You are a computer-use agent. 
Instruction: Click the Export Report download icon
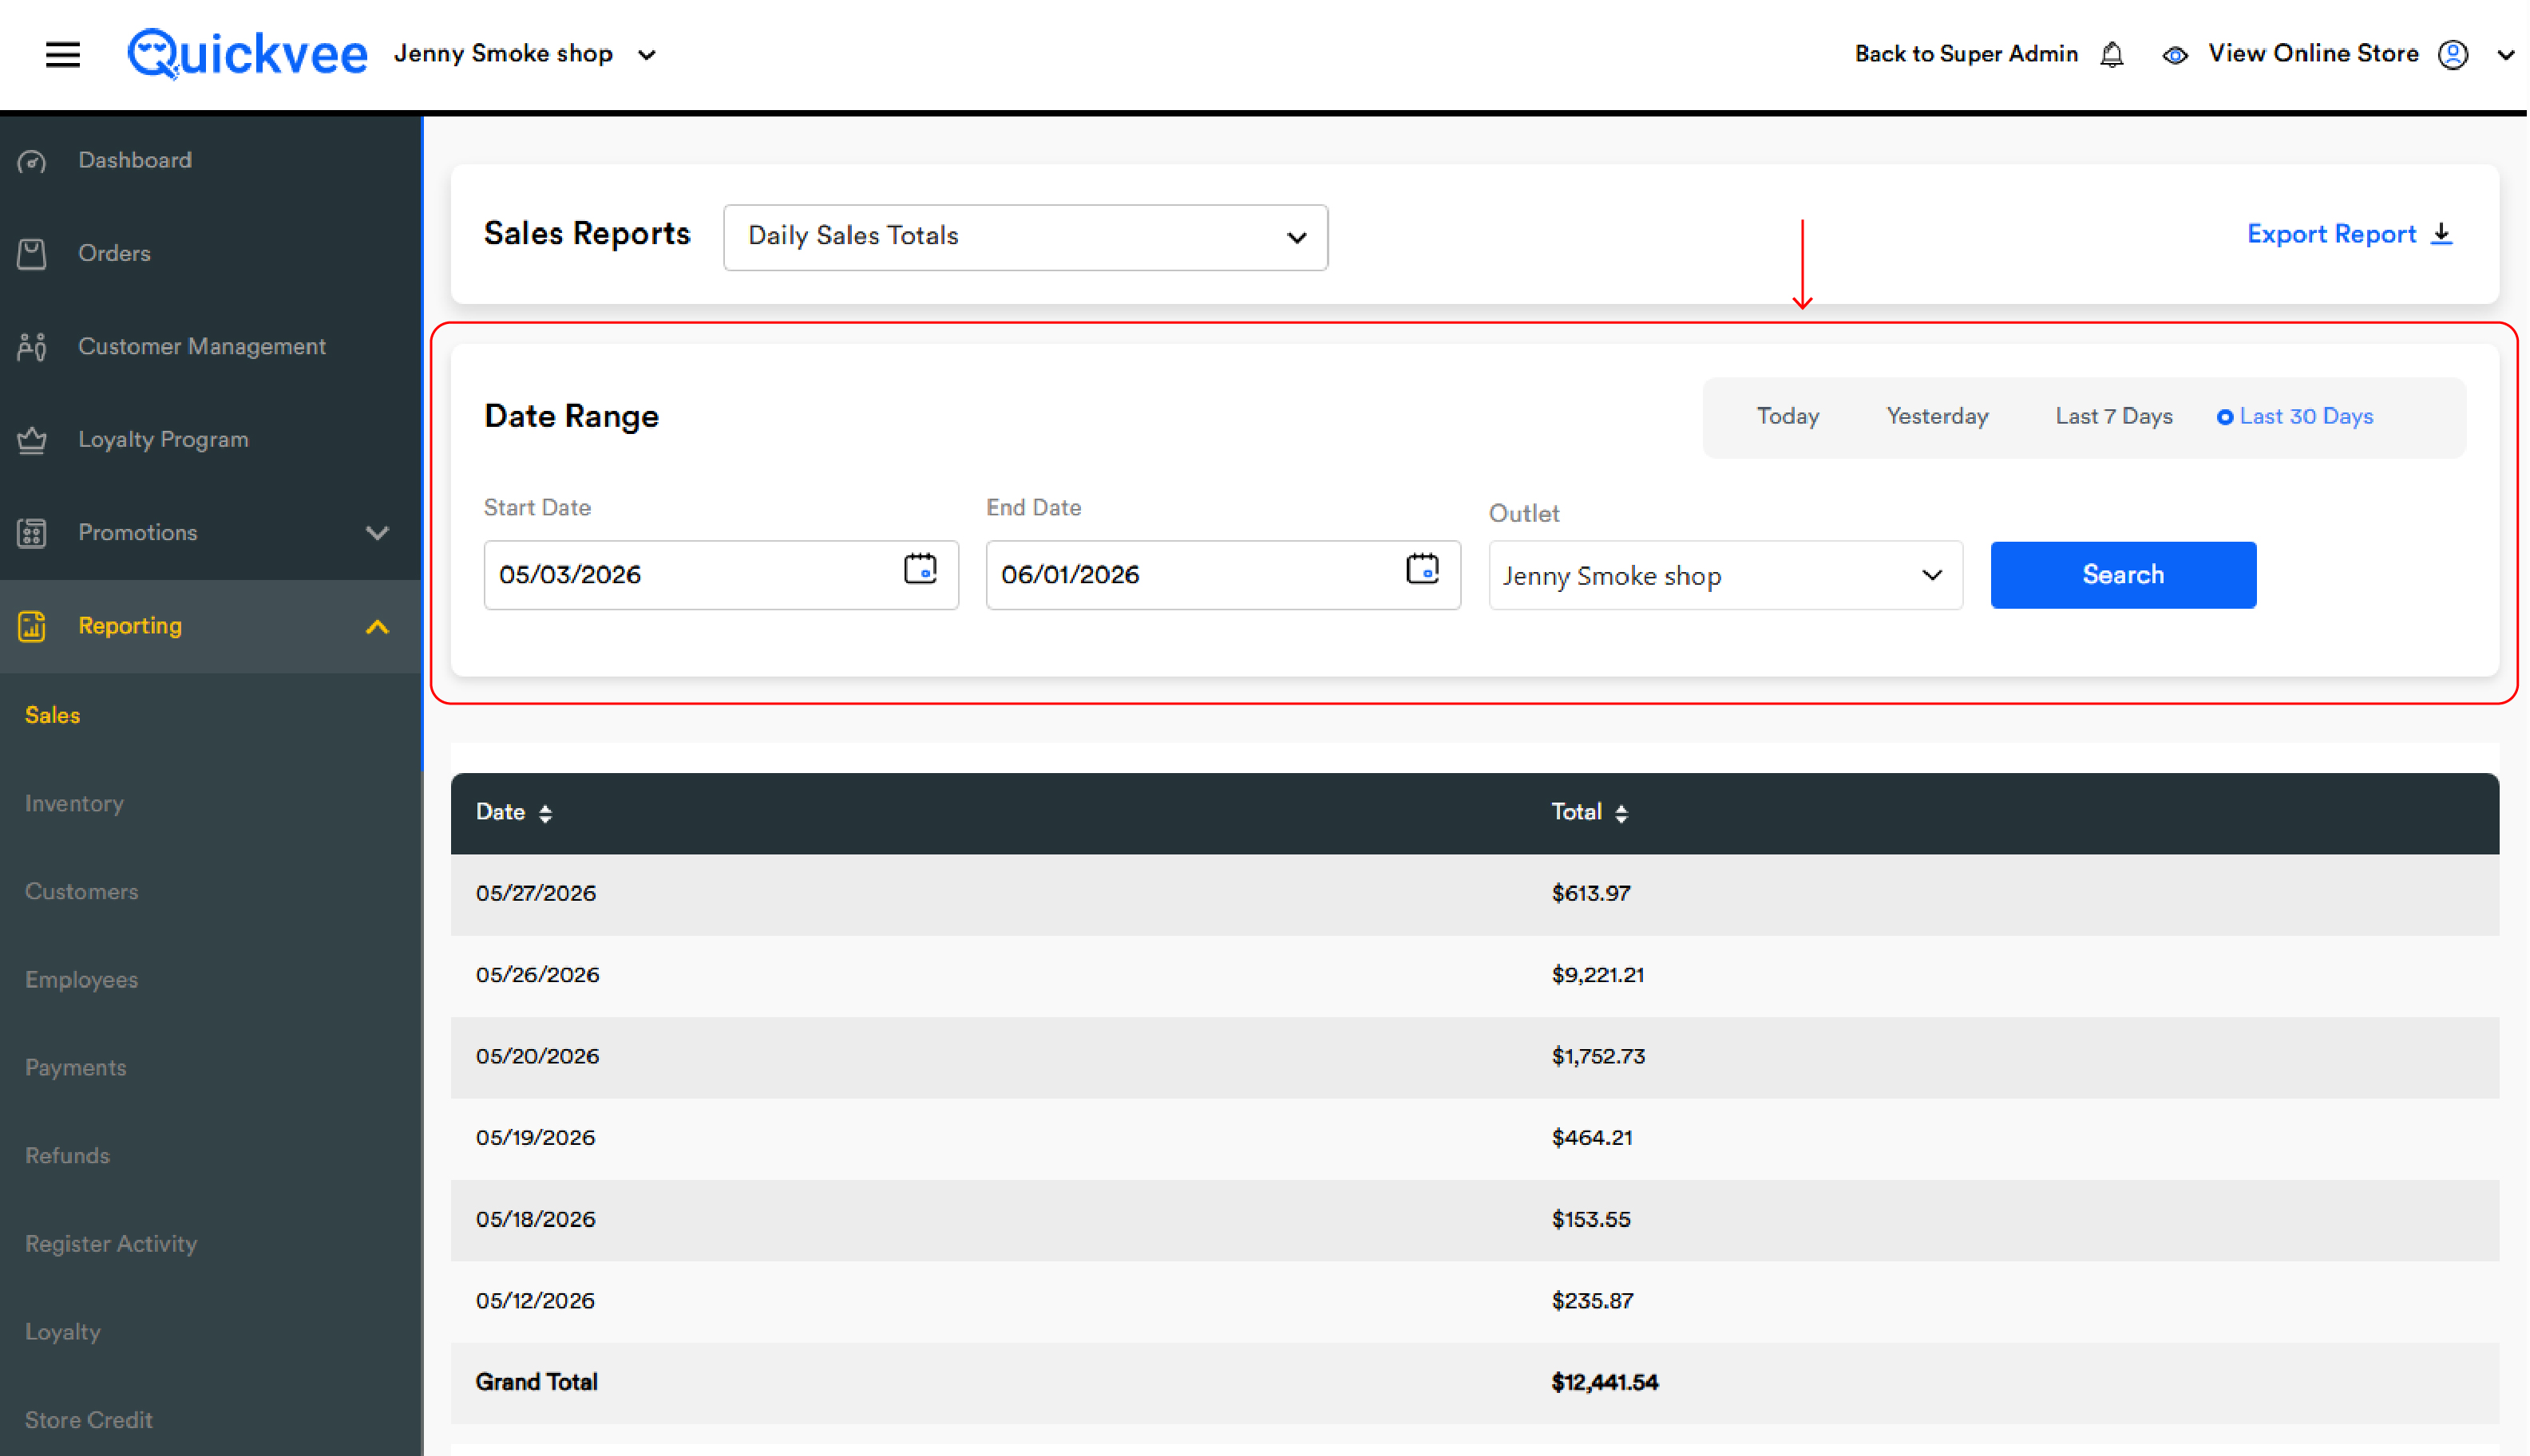[2443, 233]
